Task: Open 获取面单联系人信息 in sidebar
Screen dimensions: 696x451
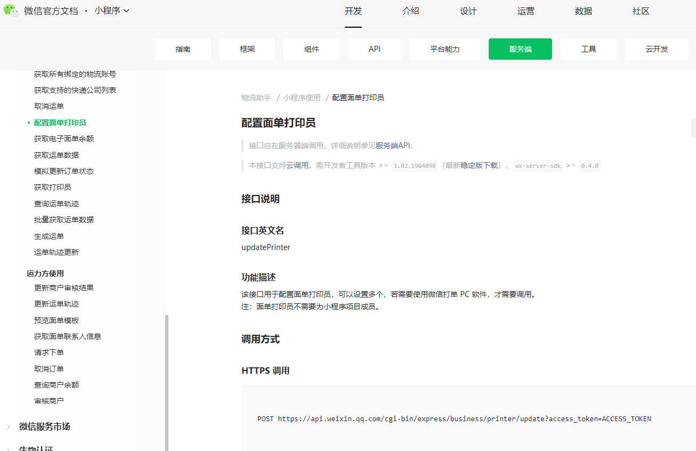Action: tap(68, 336)
